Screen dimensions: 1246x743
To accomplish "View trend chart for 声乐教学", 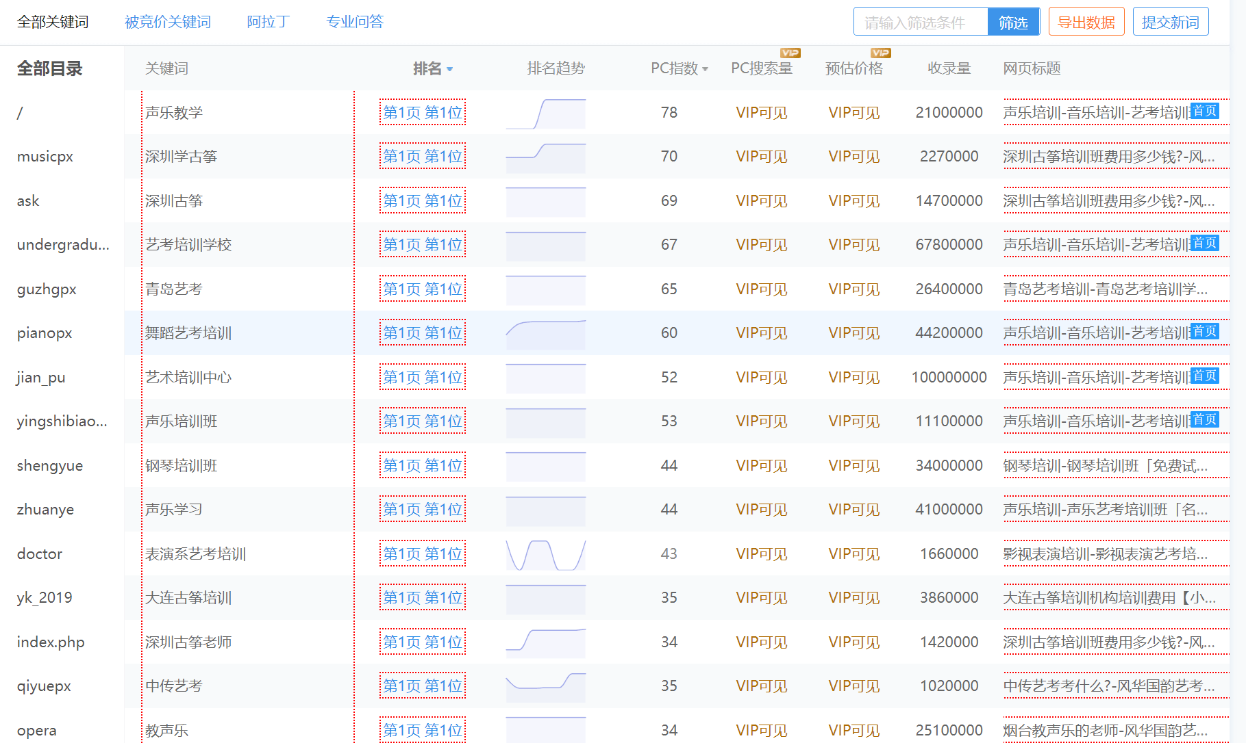I will tap(546, 114).
